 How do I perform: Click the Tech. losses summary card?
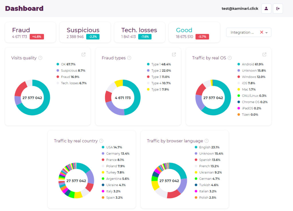point(140,32)
